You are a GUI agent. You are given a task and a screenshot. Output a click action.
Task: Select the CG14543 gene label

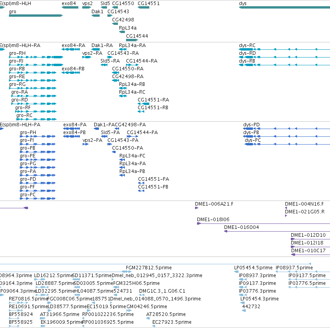click(118, 12)
